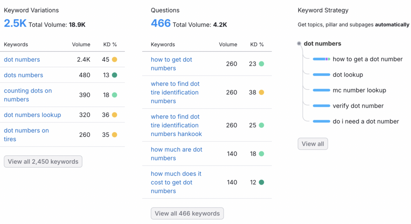Click dark green KD dot for dots numbers
The image size is (411, 224).
click(114, 75)
